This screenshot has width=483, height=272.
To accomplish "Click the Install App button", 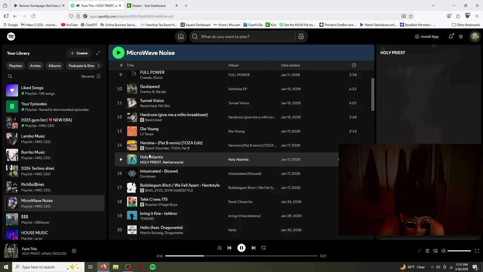I will coord(427,37).
